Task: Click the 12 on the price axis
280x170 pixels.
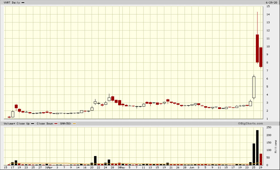Action: click(x=268, y=30)
